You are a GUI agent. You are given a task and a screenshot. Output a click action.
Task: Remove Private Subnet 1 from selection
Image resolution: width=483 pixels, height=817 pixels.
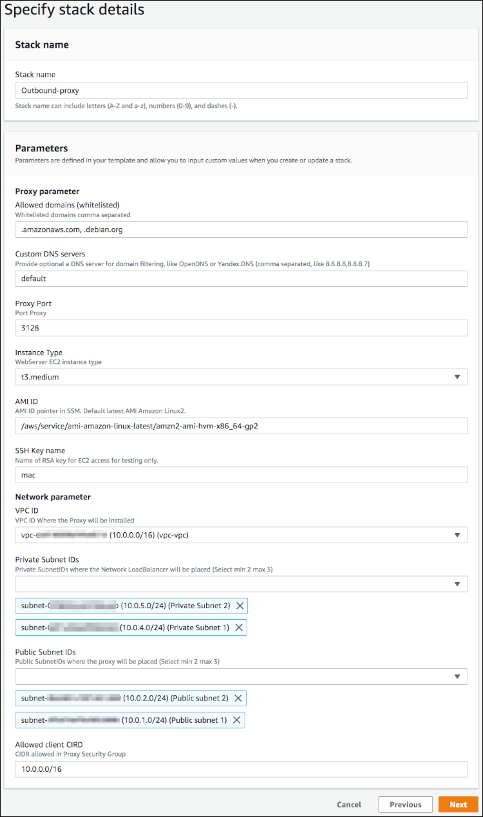pos(240,628)
